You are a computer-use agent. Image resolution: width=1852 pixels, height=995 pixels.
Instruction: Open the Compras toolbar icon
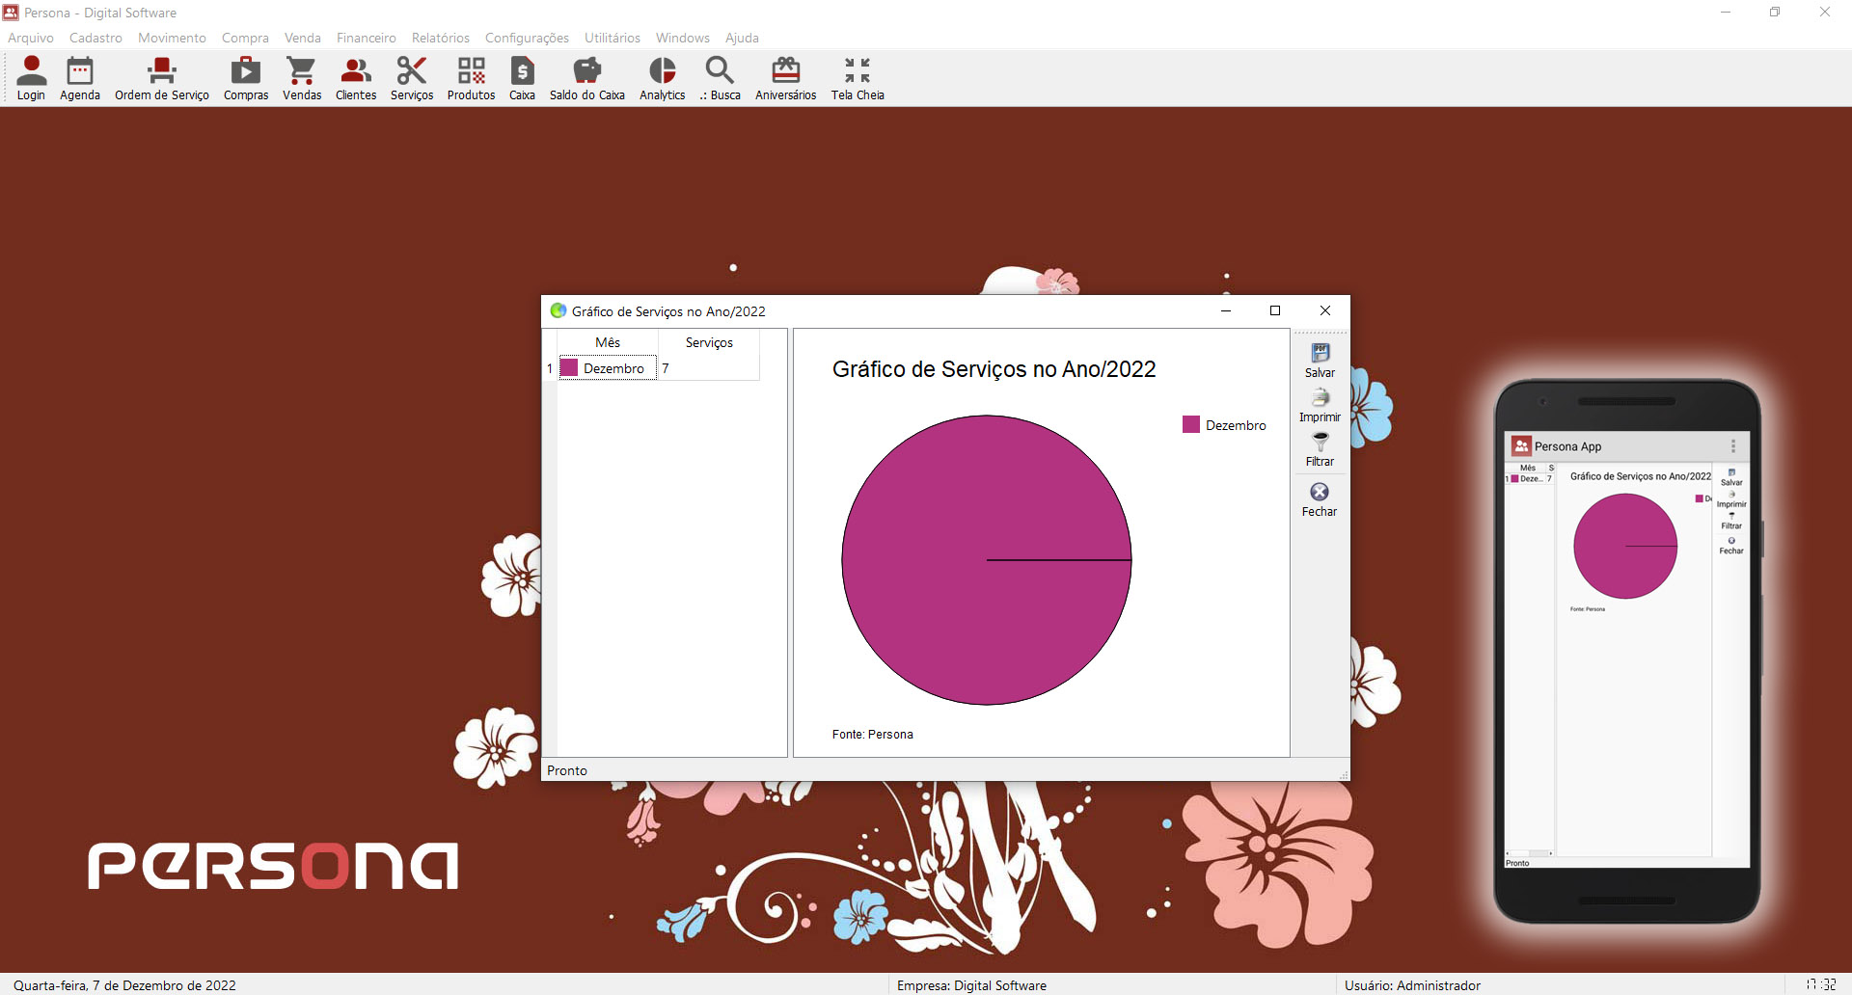246,77
